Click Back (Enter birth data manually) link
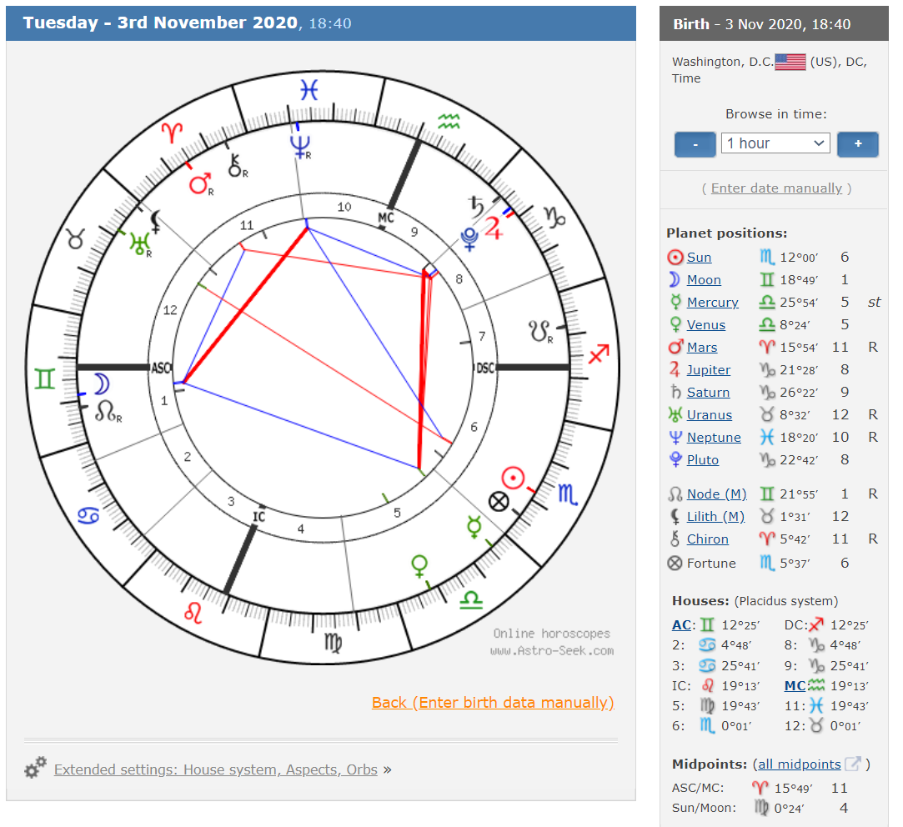903x827 pixels. tap(493, 703)
